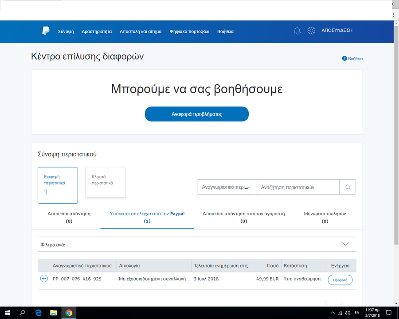
Task: Click the Σύνοψη περιστατικού heading
Action: [67, 154]
